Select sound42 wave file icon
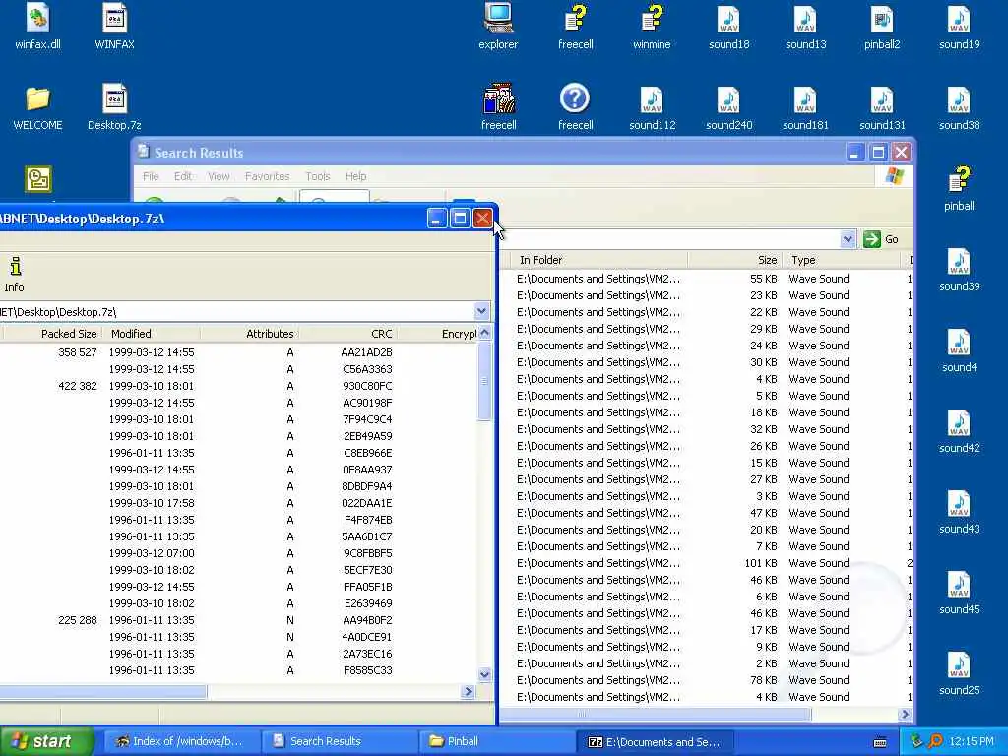 959,431
